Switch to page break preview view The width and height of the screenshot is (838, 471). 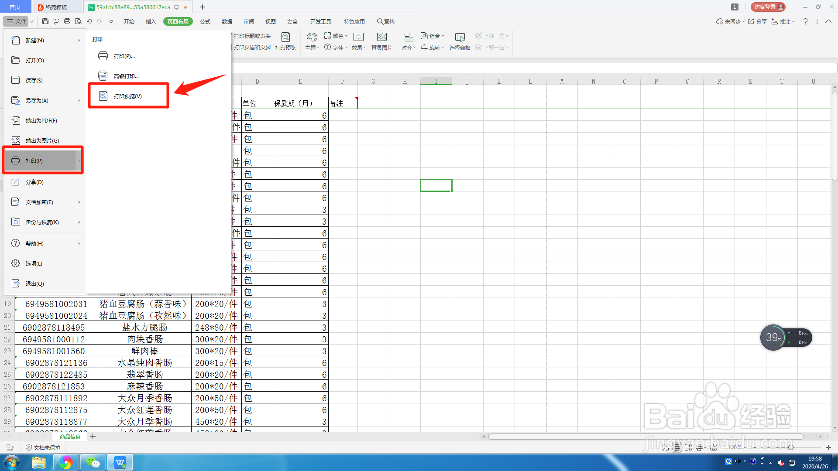(688, 447)
